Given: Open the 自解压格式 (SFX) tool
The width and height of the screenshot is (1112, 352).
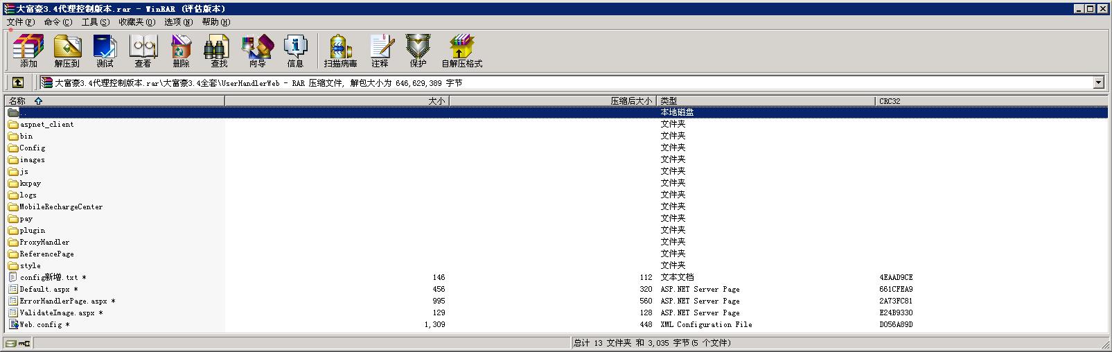Looking at the screenshot, I should click(461, 51).
